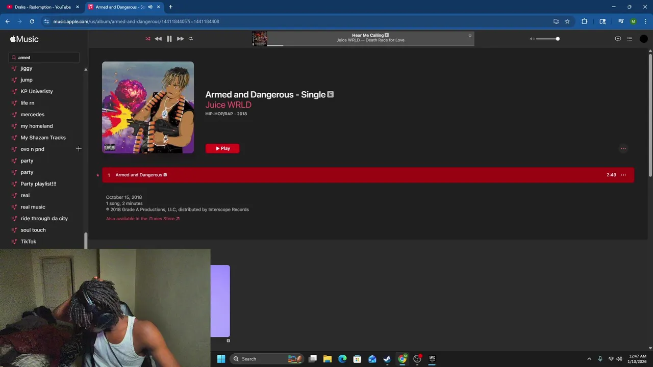Viewport: 653px width, 367px height.
Task: Click the Apple Music logo
Action: pos(24,39)
